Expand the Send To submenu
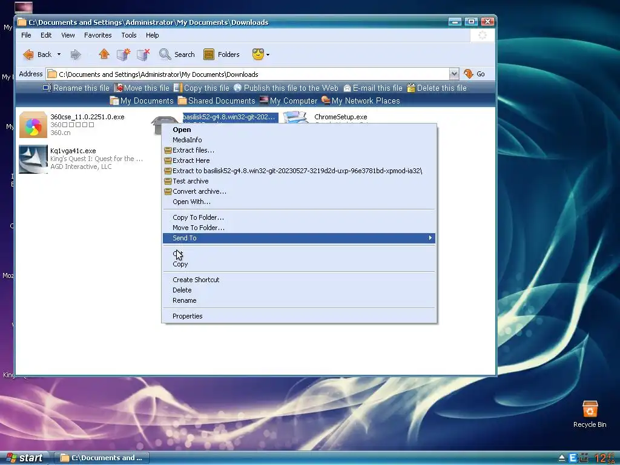The width and height of the screenshot is (620, 465). click(x=299, y=238)
